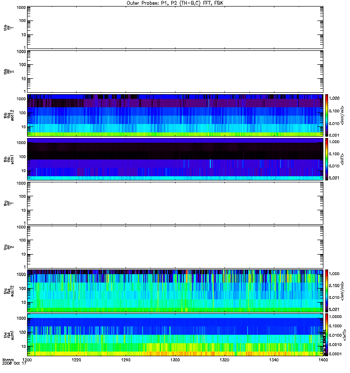
Task: Select the 1320 time axis label
Action: tap(224, 359)
